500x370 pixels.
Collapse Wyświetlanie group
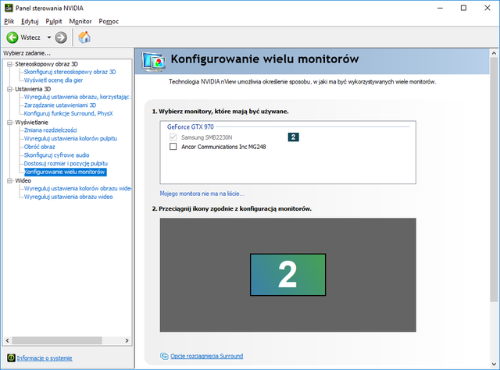point(9,123)
